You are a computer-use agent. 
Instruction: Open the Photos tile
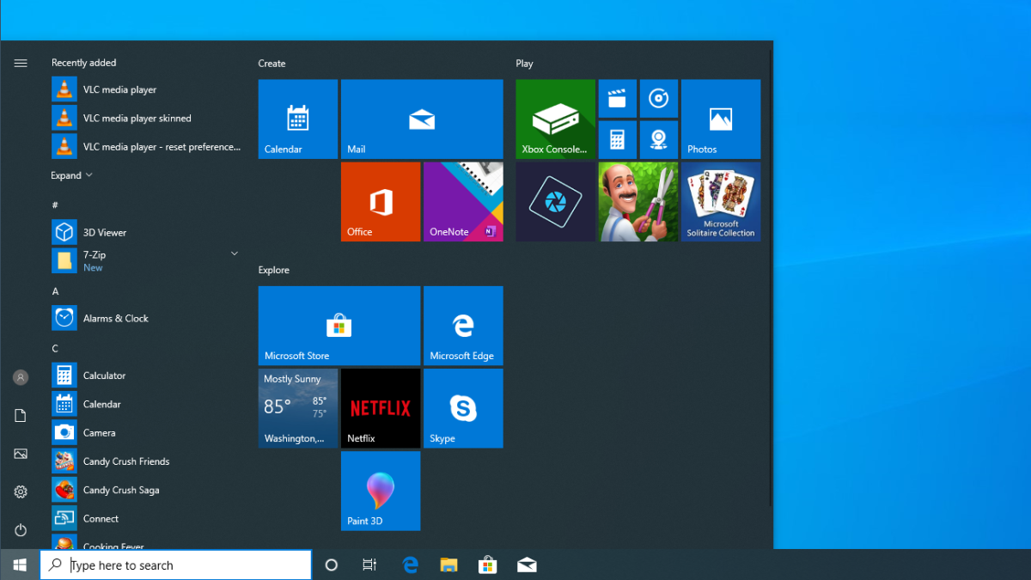[x=720, y=119]
